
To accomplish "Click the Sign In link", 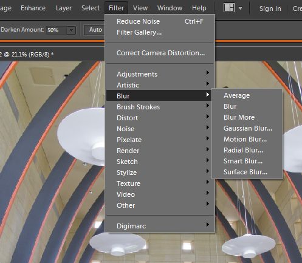I will click(270, 9).
